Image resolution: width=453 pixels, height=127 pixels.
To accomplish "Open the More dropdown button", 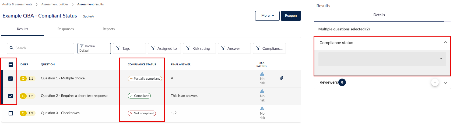I will coord(268,16).
